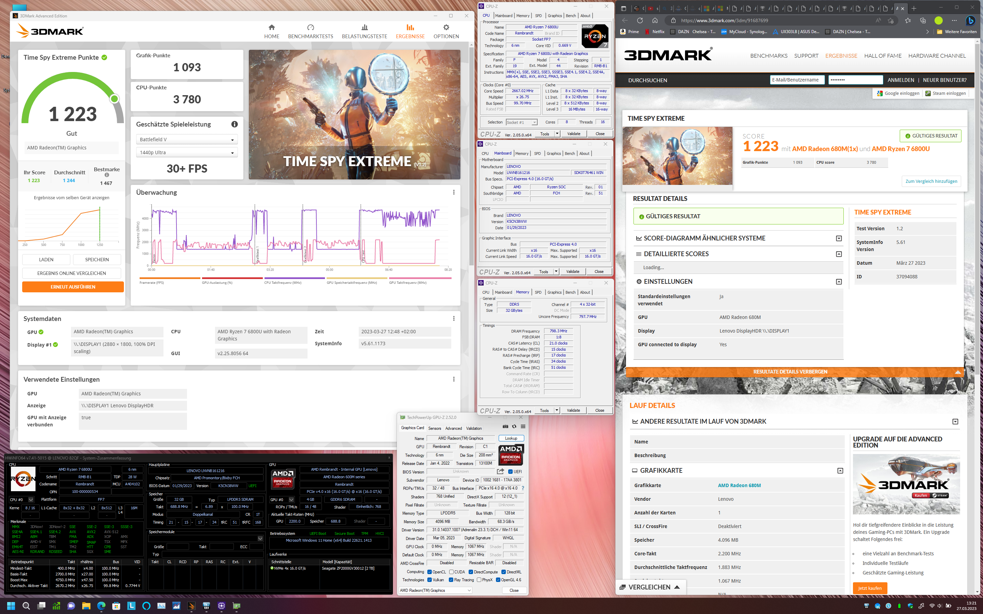Collapse the EINSTELLUNGEN section
983x614 pixels.
(839, 281)
